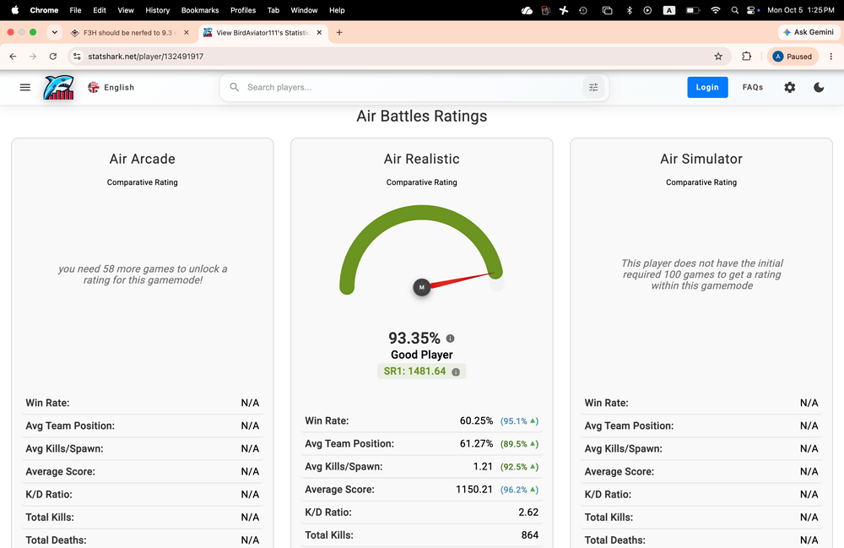844x548 pixels.
Task: Click the 95.1% Win Rate percentile
Action: 519,421
